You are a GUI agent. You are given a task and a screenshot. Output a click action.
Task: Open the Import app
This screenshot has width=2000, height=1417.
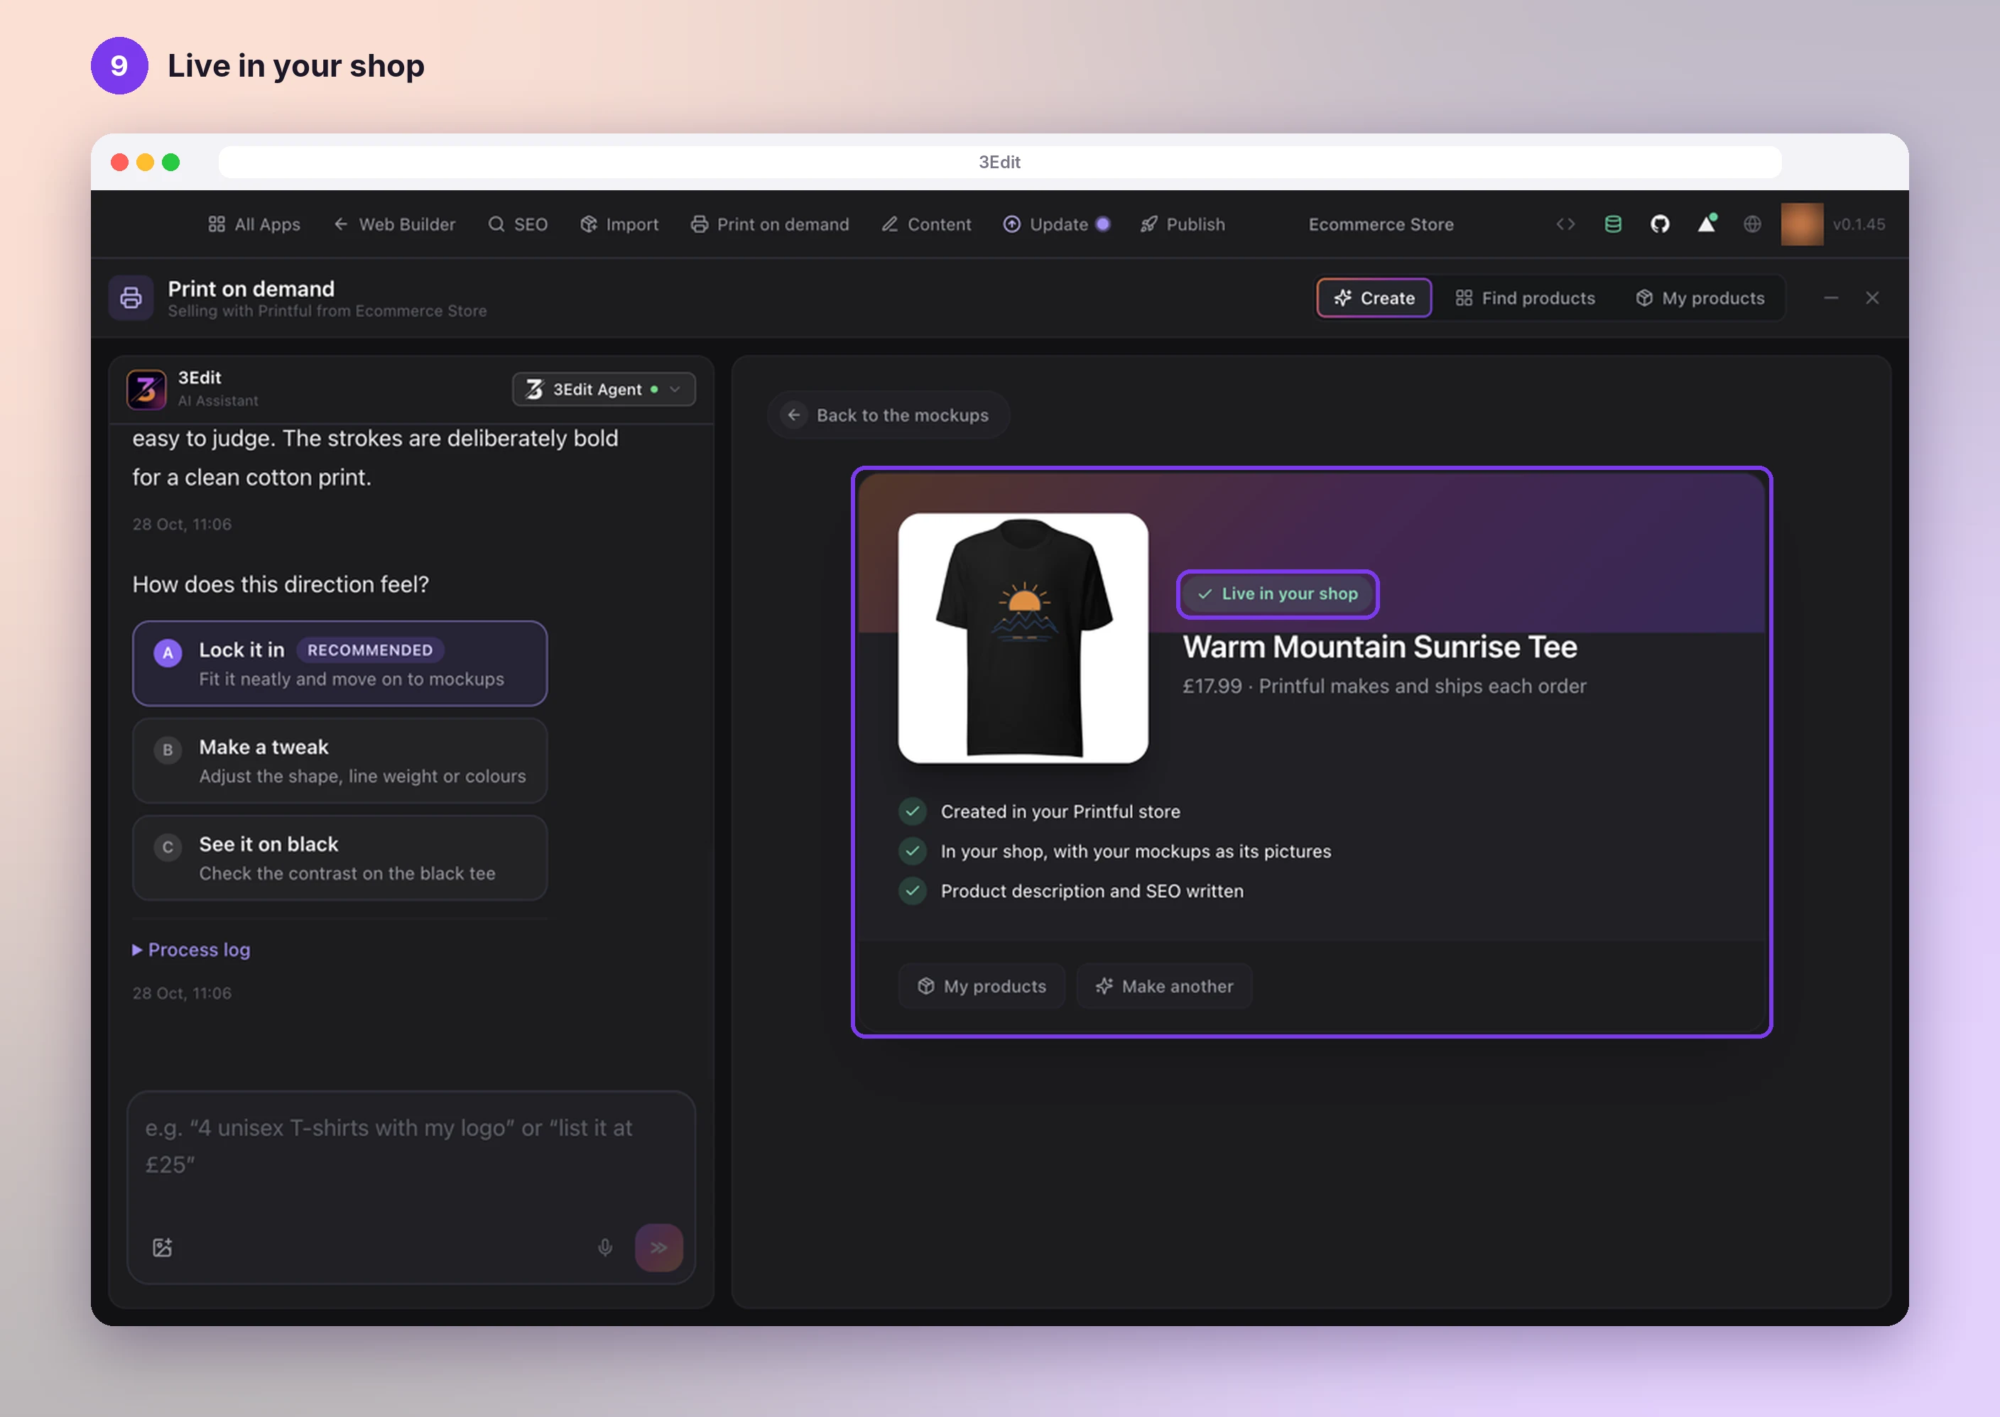coord(619,224)
